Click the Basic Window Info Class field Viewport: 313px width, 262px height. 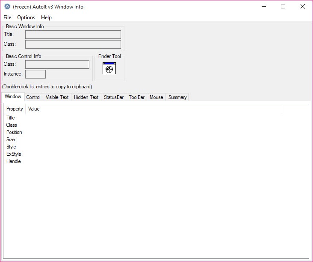73,44
